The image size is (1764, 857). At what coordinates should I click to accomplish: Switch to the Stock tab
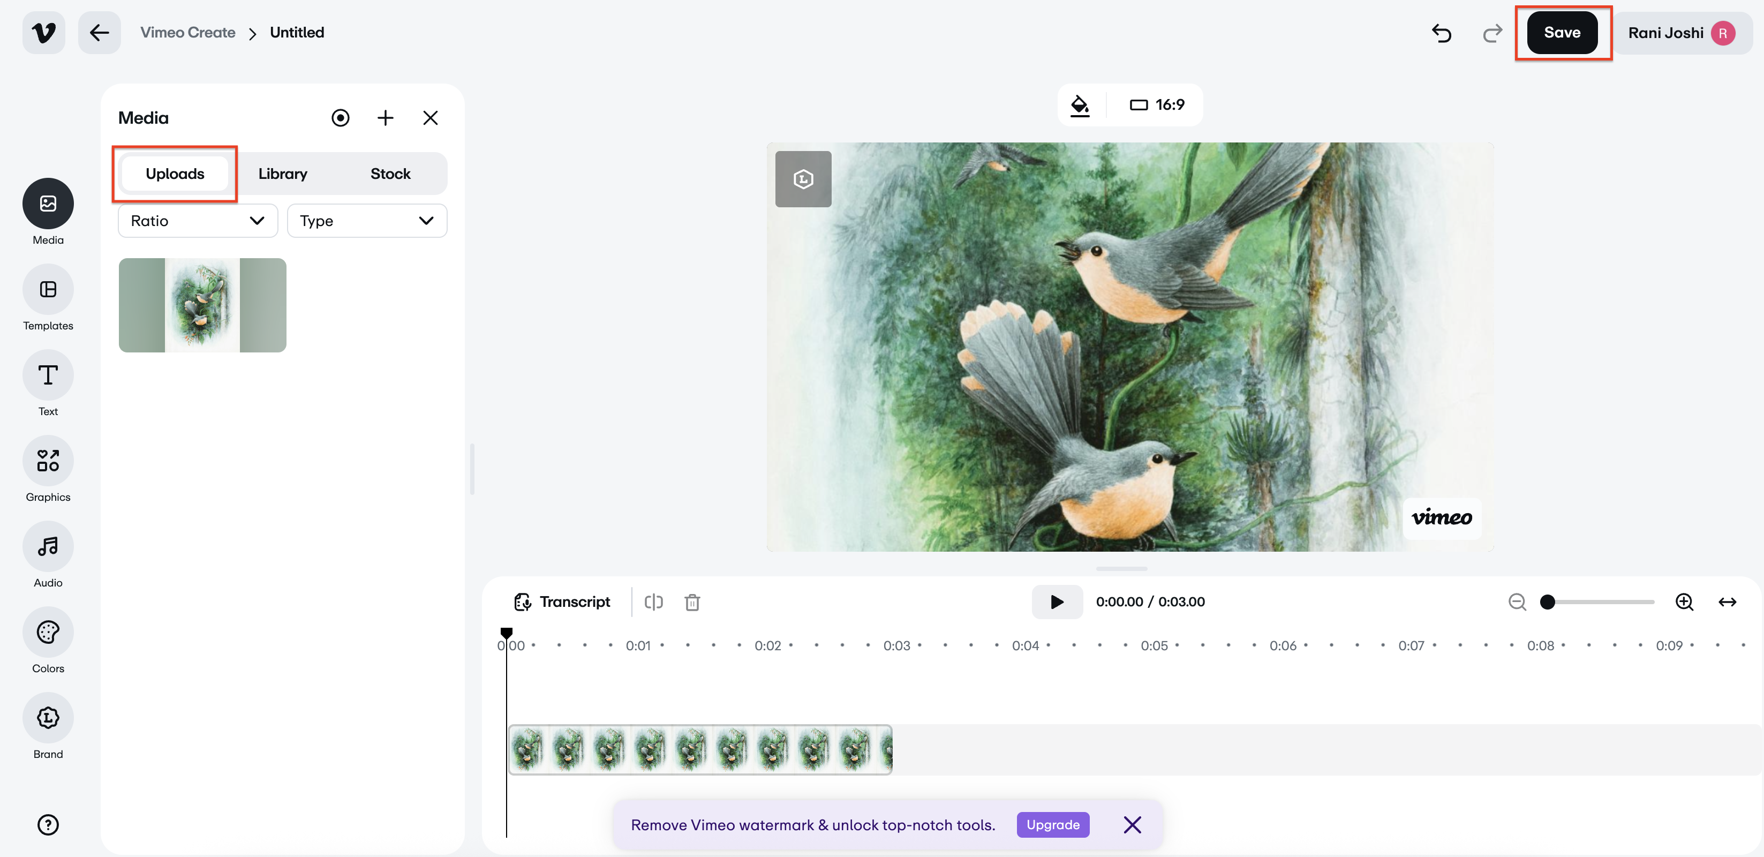[x=390, y=174]
